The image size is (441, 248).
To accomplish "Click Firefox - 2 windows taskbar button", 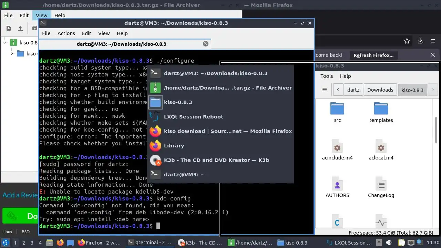I will pyautogui.click(x=100, y=242).
